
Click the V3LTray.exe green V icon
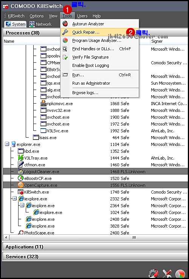(x=21, y=158)
